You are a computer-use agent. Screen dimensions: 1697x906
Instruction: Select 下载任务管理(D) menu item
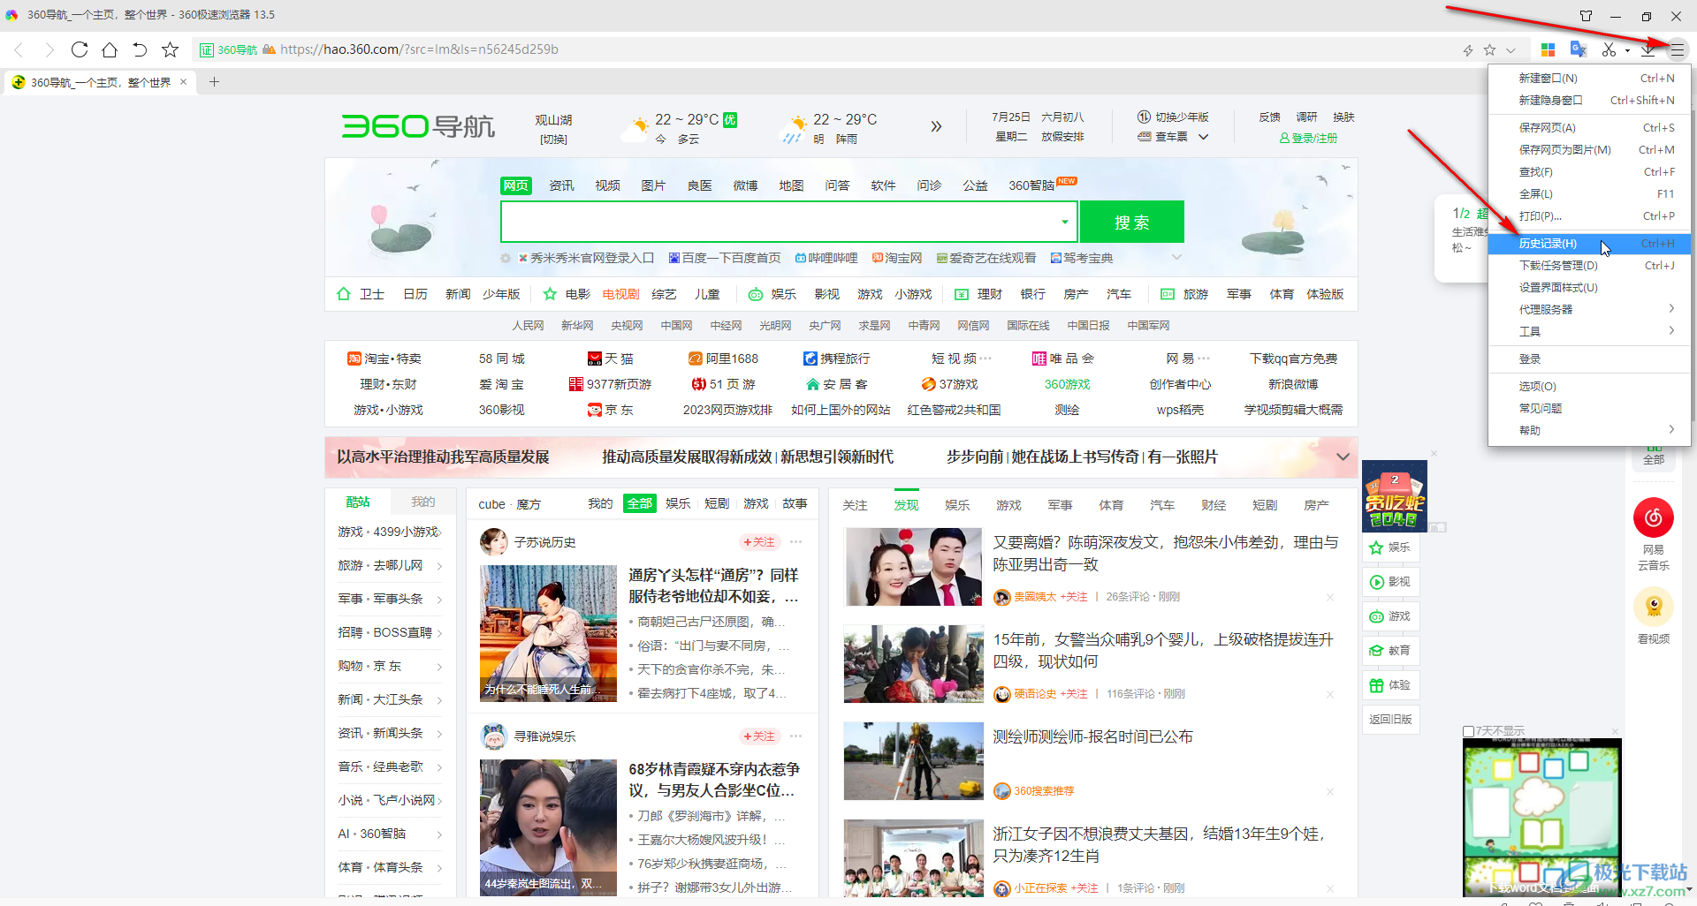(x=1589, y=266)
